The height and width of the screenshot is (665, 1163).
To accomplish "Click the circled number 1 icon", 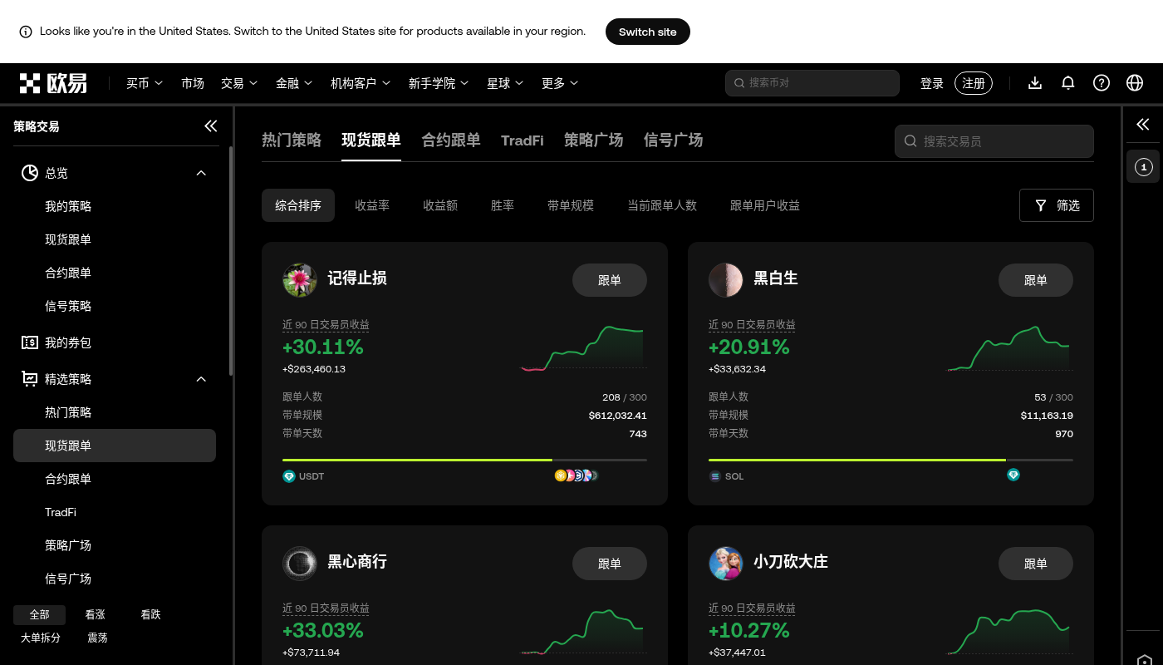I will [x=1143, y=167].
